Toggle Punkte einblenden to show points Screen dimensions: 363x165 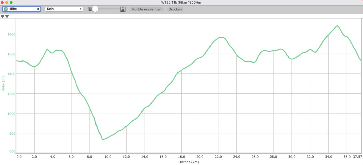[x=147, y=9]
